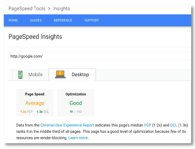Click the FCP link in the description
This screenshot has height=149, width=195.
pyautogui.click(x=147, y=125)
